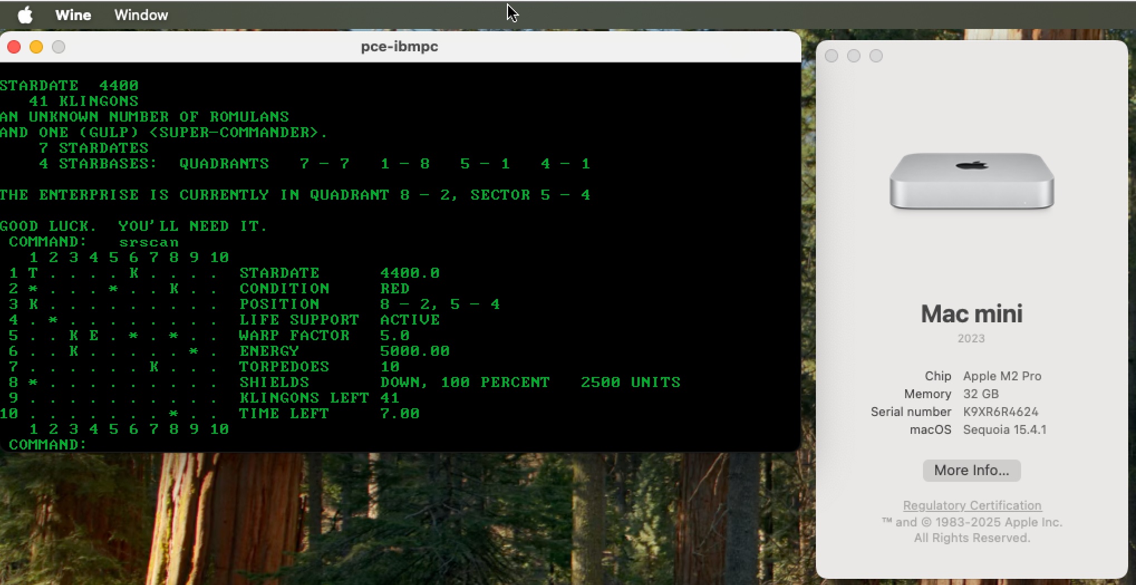Click the Enterprise E on the sector scan
Screen dimensions: 1136x585
point(94,335)
